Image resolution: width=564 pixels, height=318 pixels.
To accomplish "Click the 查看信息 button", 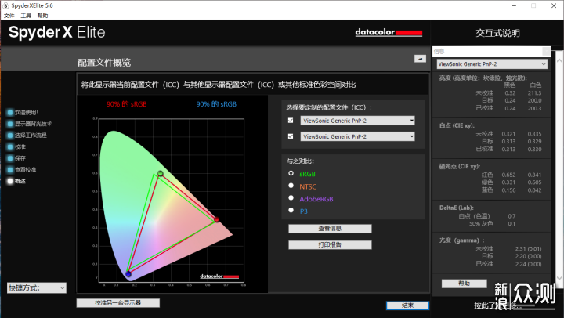I will (x=330, y=229).
